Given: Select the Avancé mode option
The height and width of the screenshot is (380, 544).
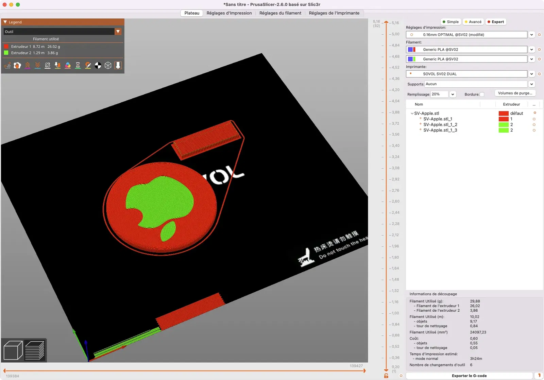Looking at the screenshot, I should point(473,22).
